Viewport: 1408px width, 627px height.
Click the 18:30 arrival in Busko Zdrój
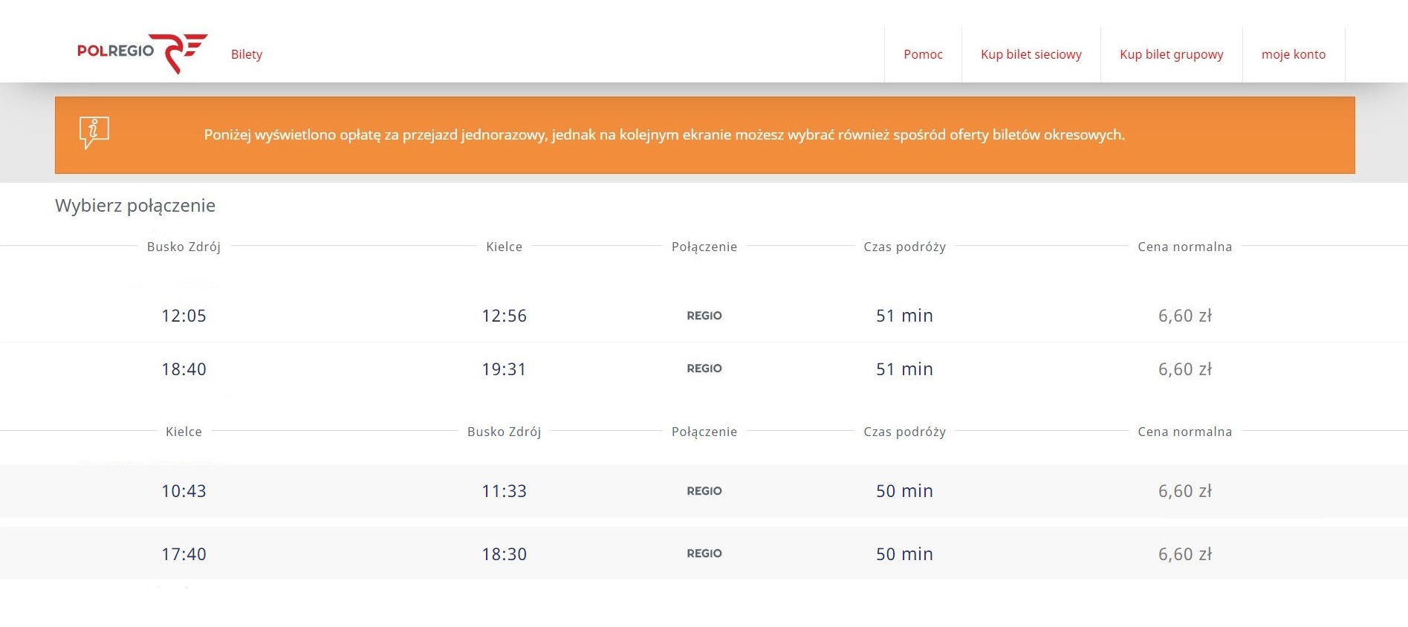pos(504,554)
